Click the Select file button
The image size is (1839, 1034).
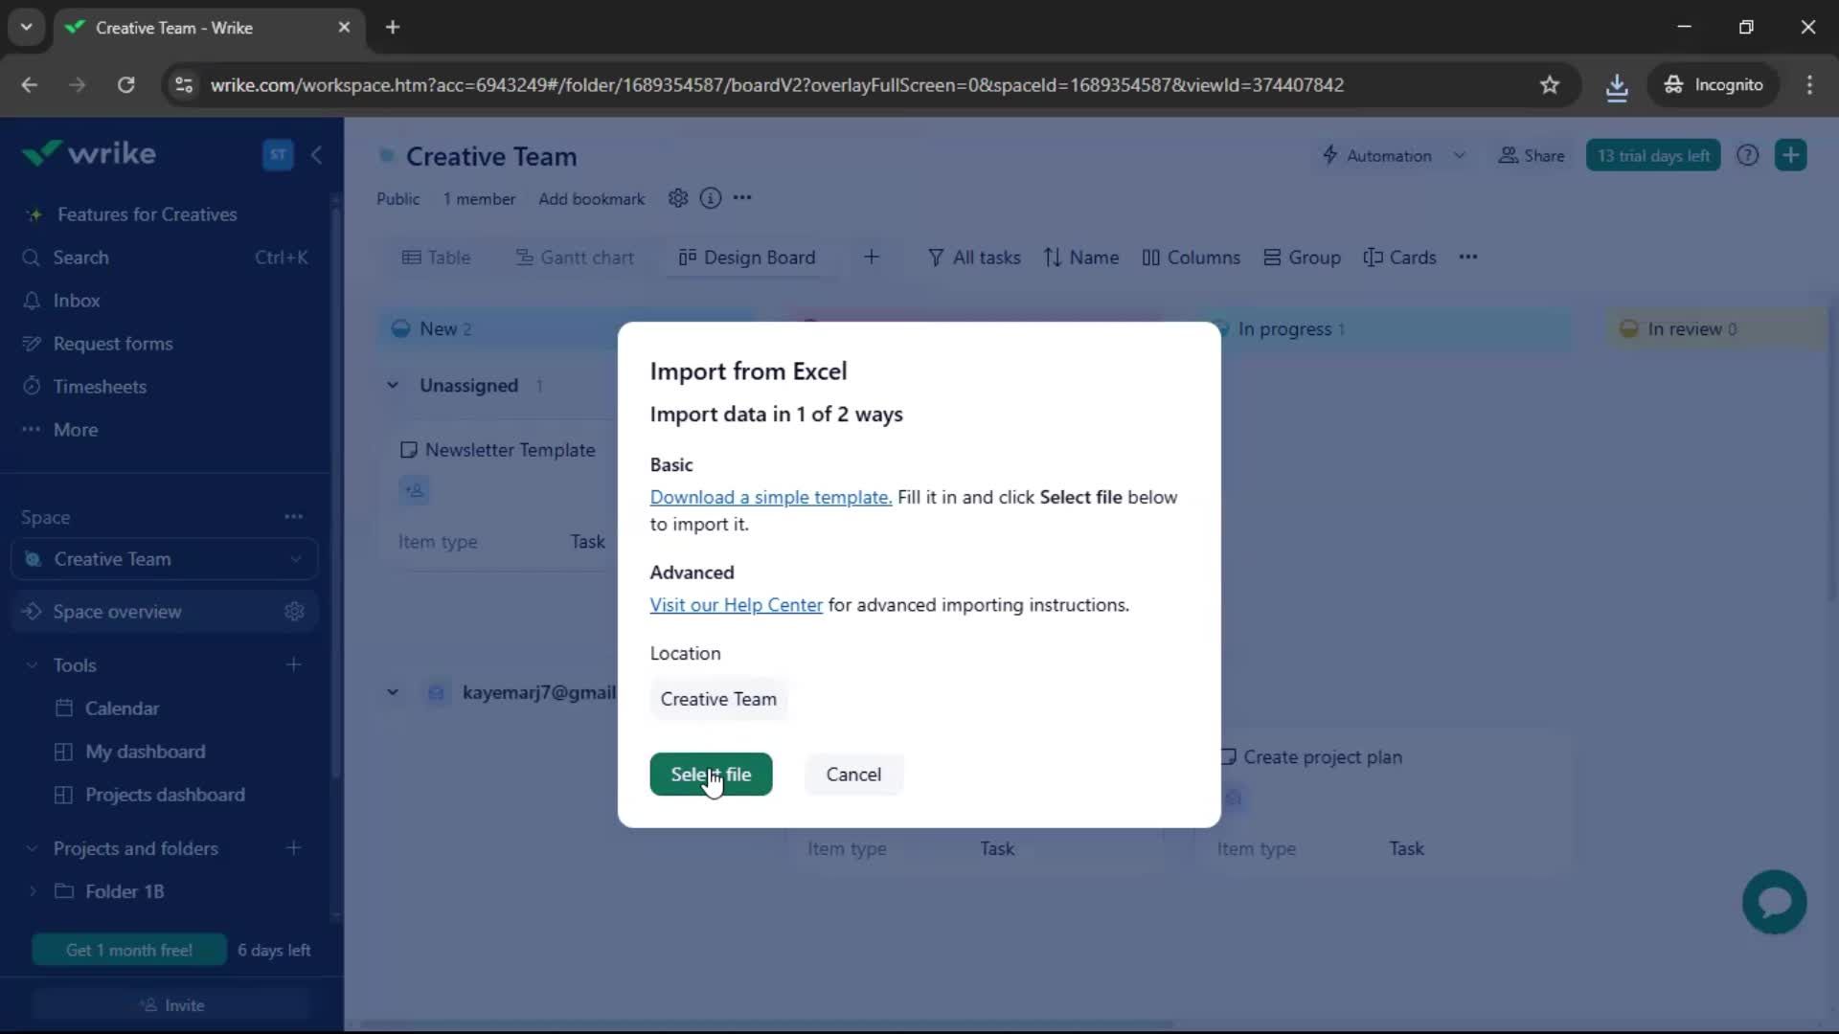(711, 774)
